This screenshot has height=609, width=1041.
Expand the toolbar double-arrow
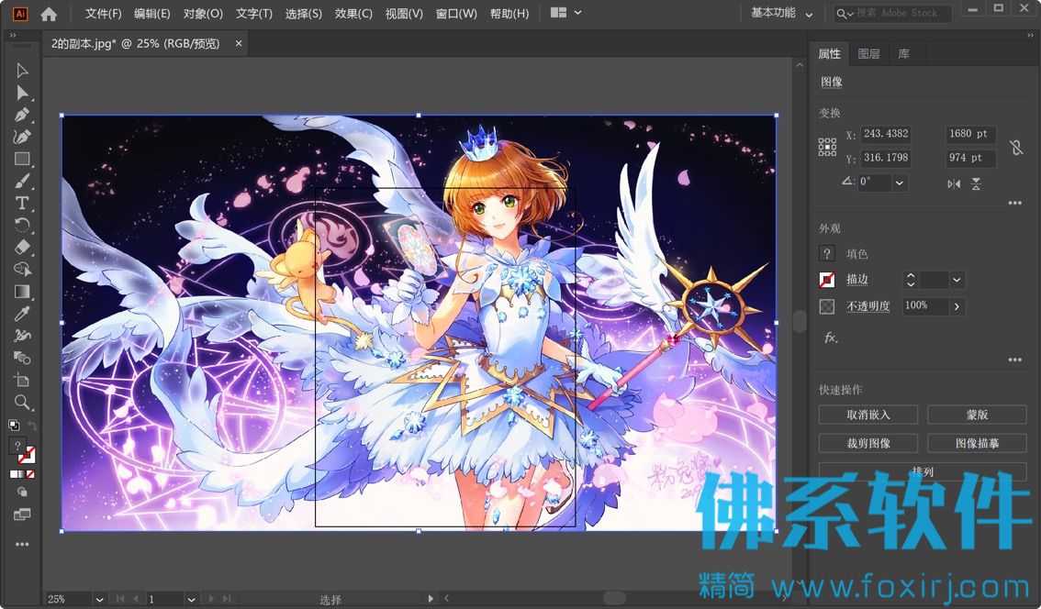coord(13,35)
